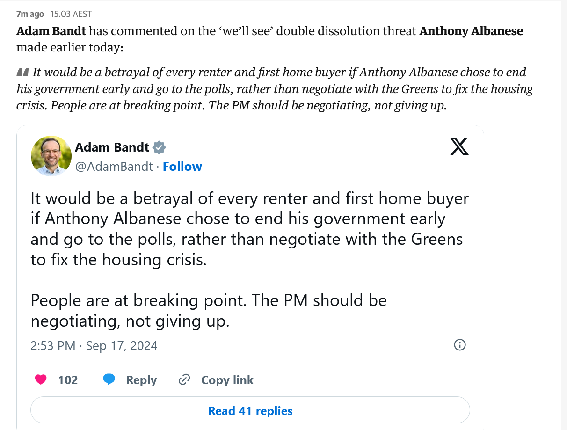Click the copy link chain icon
567x430 pixels.
[184, 379]
